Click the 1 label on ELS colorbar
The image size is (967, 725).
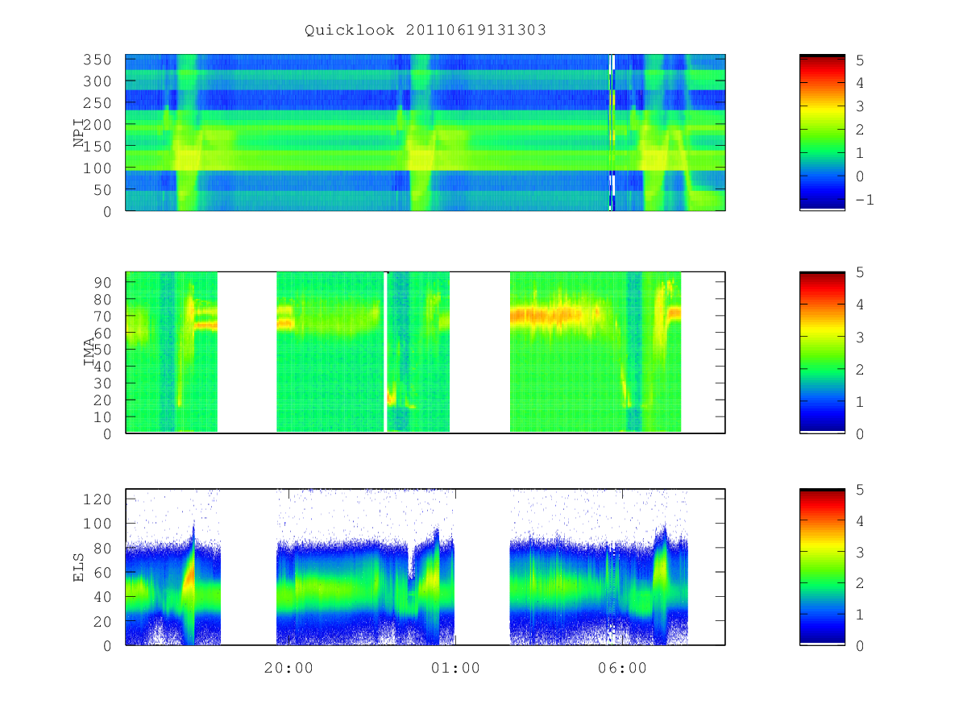point(860,615)
